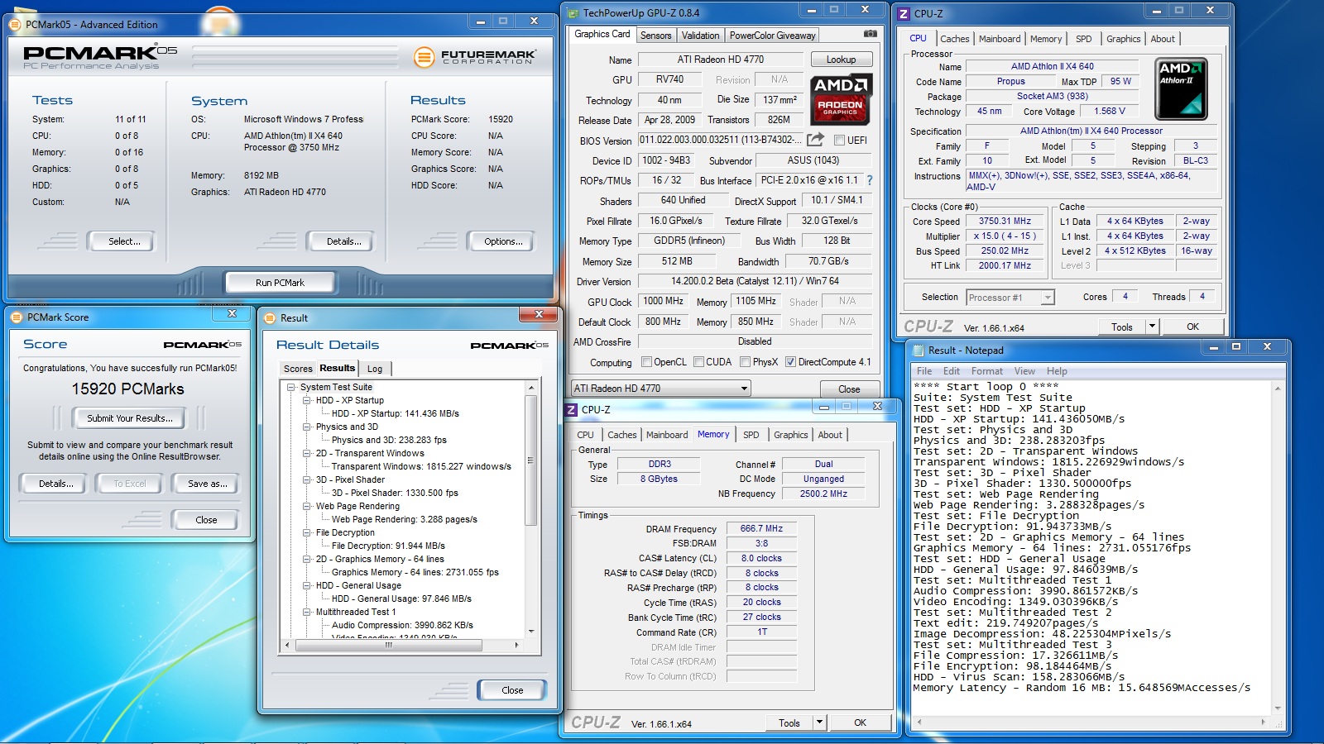Image resolution: width=1324 pixels, height=744 pixels.
Task: Click Submit Your Results... button
Action: (x=130, y=418)
